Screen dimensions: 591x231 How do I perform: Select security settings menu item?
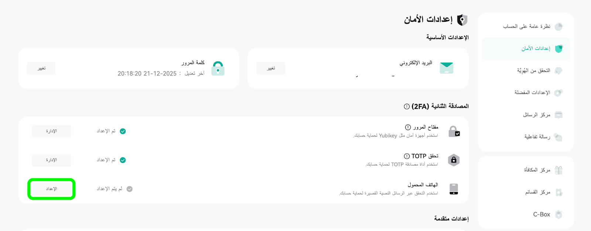[526, 49]
